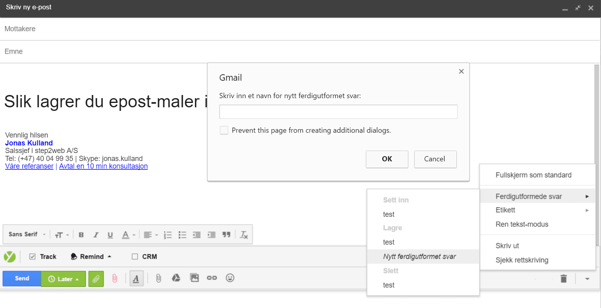Click the 'Salssjef i step2web A/S' line
Viewport: 601px width, 308px height.
pos(42,151)
